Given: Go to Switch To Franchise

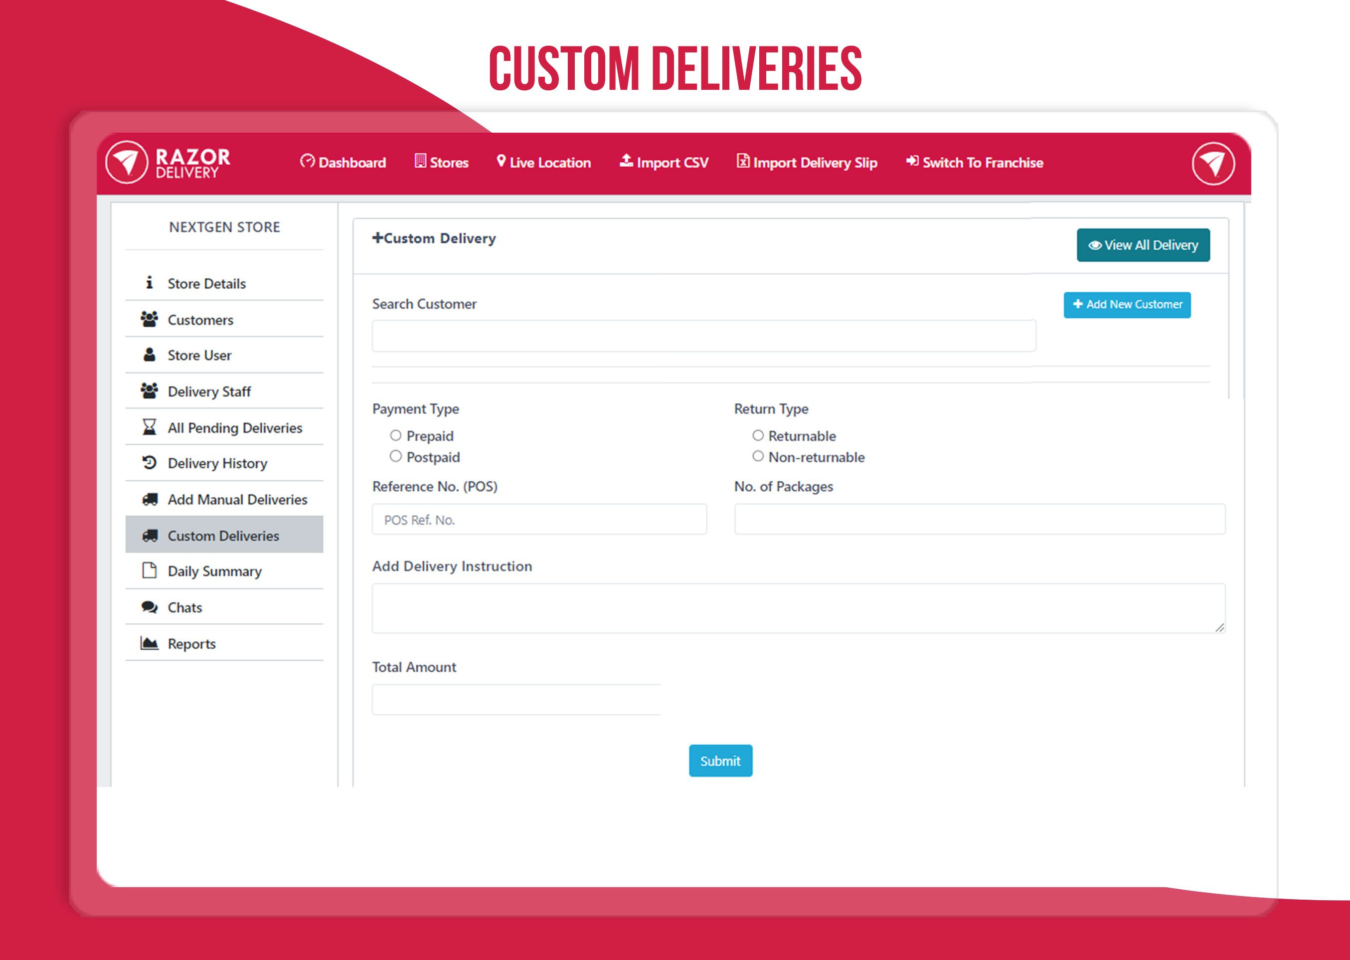Looking at the screenshot, I should click(975, 163).
